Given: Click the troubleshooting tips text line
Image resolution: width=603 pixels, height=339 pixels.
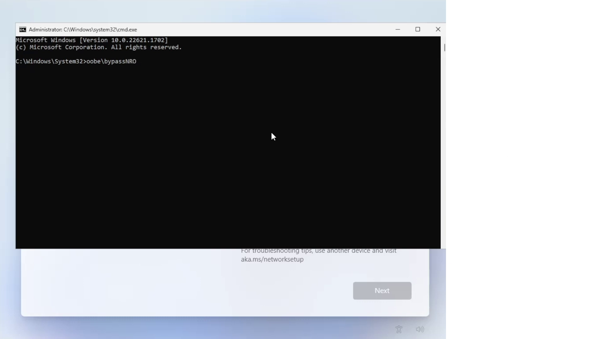Looking at the screenshot, I should (318, 251).
